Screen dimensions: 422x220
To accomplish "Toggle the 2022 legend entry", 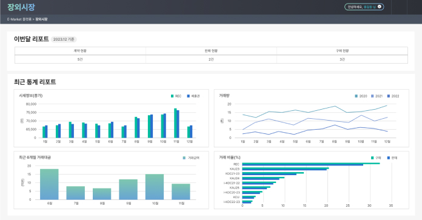I will point(394,96).
